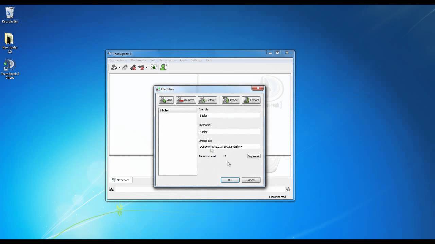This screenshot has height=244, width=435.
Task: Select TeamSpeak 3 Client desktop shortcut
Action: 10,69
